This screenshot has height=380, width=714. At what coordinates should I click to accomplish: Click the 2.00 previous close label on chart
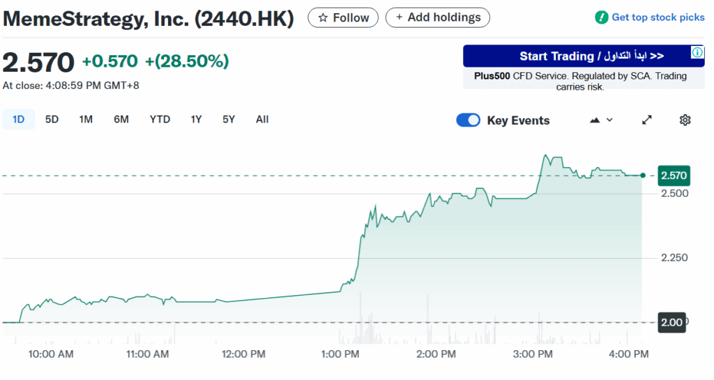pyautogui.click(x=672, y=323)
